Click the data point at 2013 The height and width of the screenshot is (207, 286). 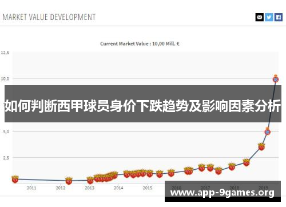90,180
